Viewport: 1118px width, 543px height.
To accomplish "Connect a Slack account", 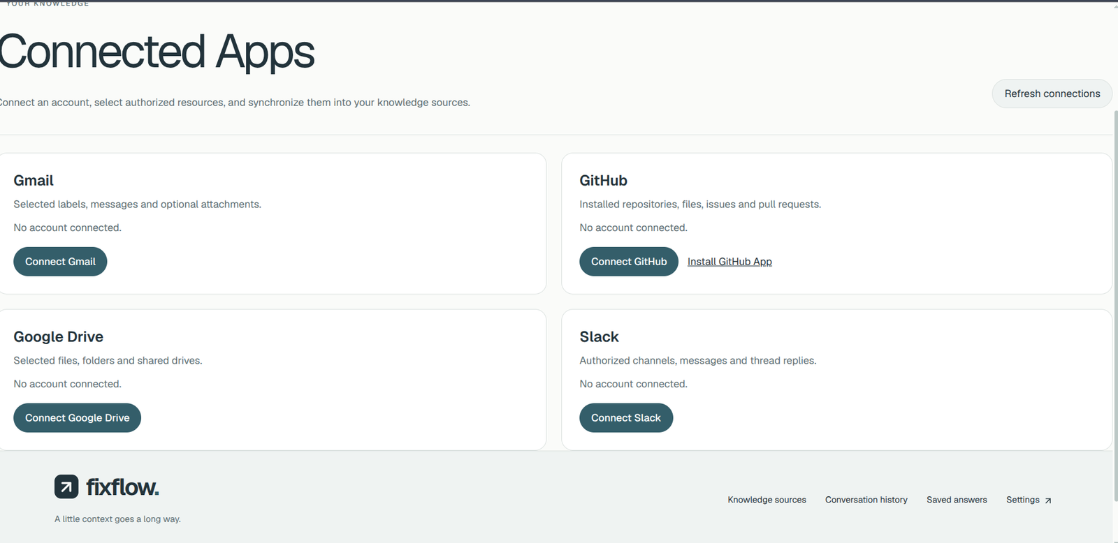I will [x=626, y=418].
